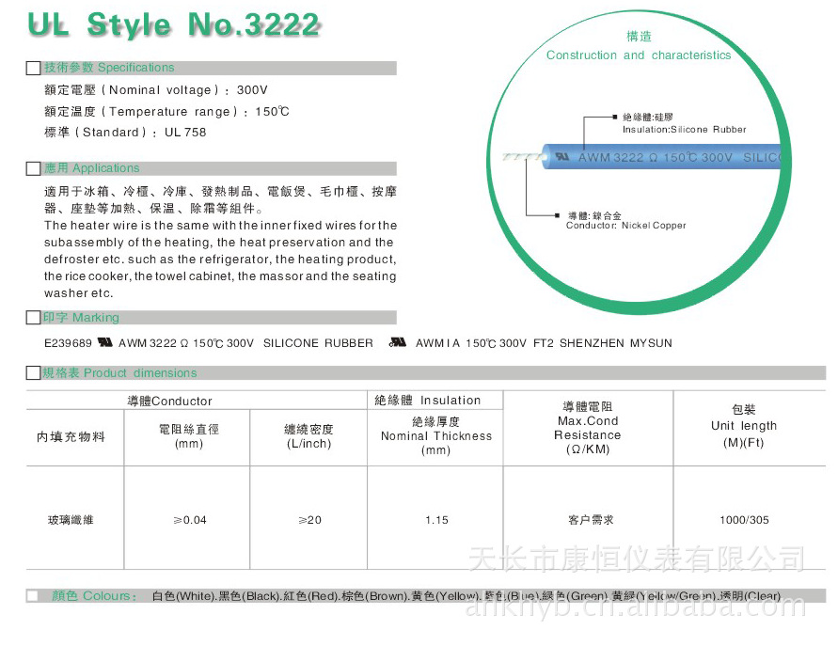Toggle the box beside 印字 Marking
838x646 pixels.
[34, 318]
